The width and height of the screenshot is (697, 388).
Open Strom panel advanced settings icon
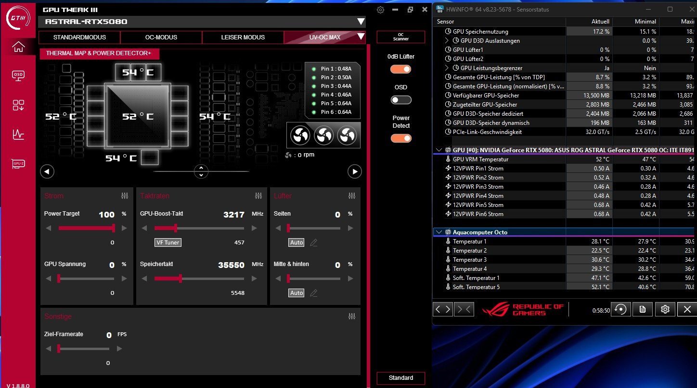pos(125,196)
